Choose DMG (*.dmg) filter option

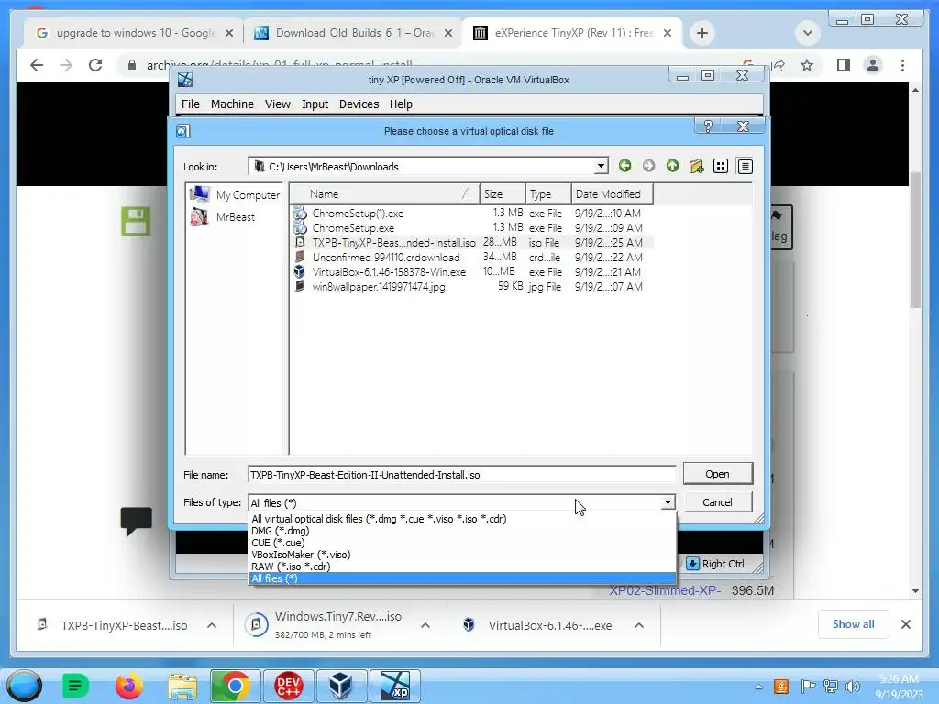point(462,531)
